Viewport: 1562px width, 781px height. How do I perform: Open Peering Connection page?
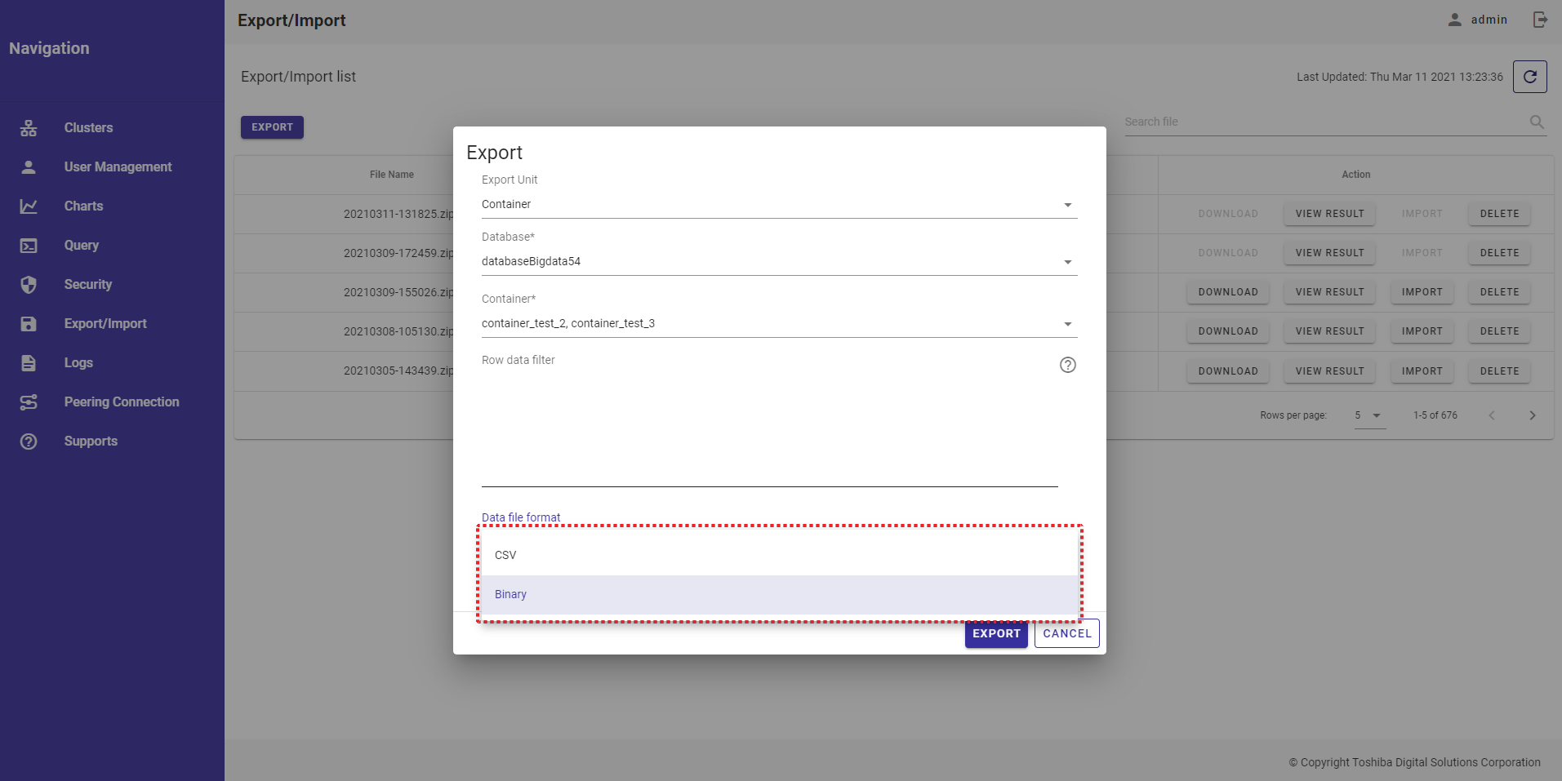point(122,402)
